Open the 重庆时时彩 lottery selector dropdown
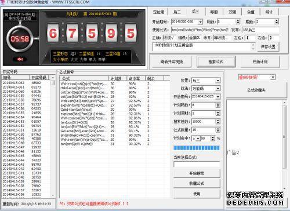The height and width of the screenshot is (211, 290). 273,77
